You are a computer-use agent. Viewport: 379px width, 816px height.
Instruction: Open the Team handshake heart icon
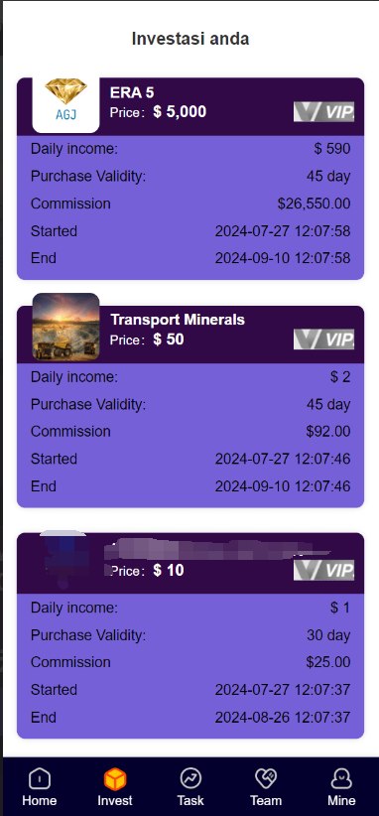pyautogui.click(x=266, y=779)
